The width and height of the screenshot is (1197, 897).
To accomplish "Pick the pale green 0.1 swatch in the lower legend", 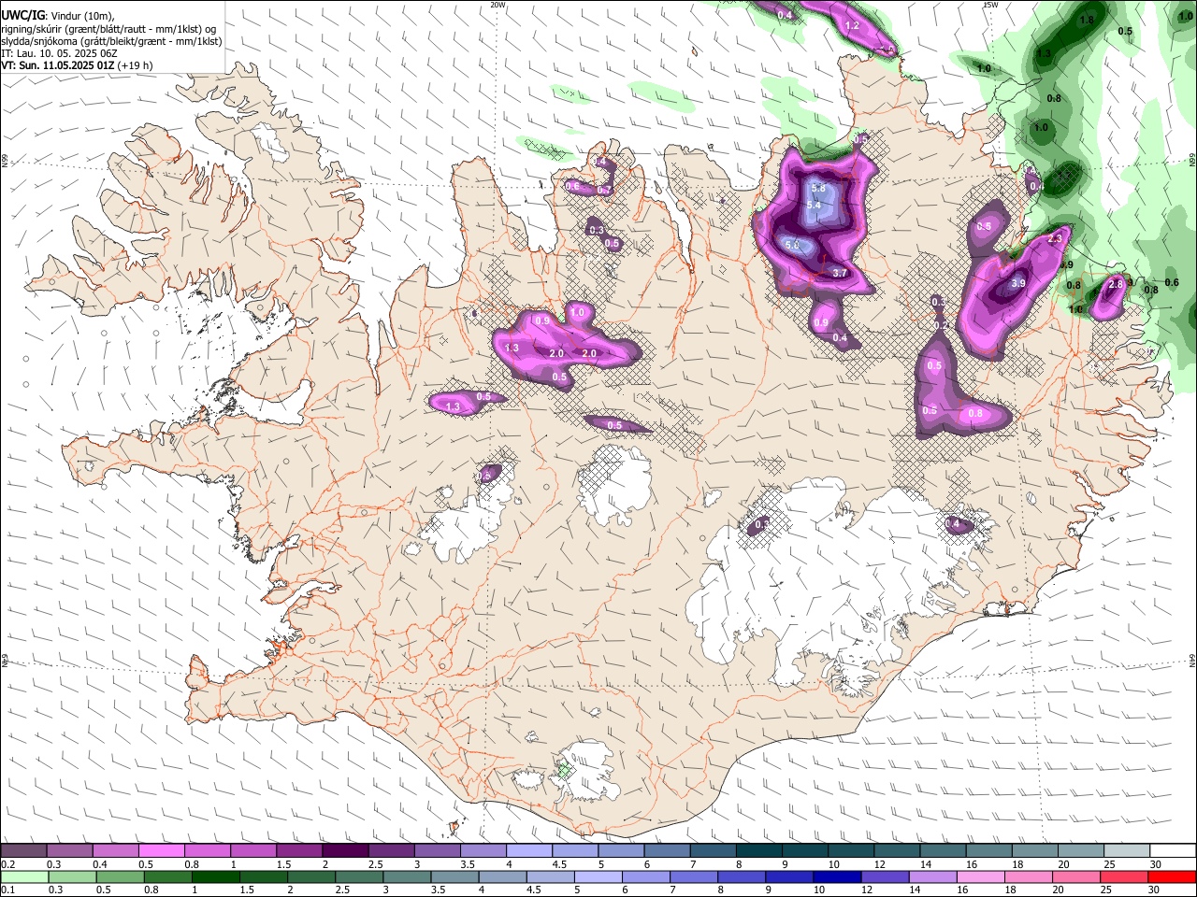I will click(x=23, y=876).
